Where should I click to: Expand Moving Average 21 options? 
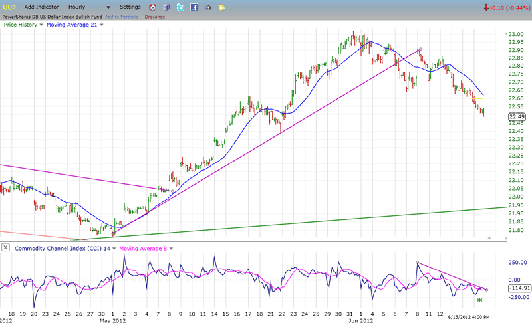click(100, 25)
